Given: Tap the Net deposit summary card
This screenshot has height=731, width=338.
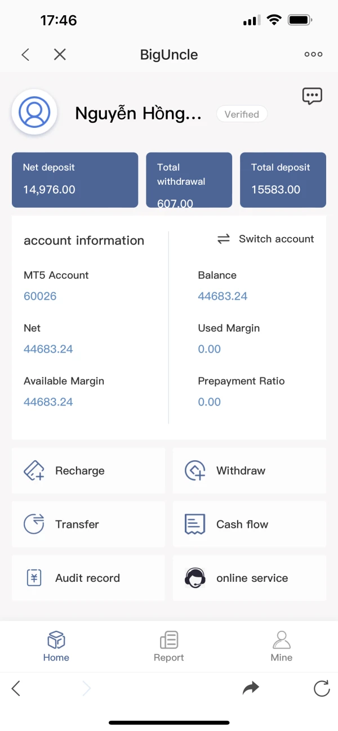Looking at the screenshot, I should 75,180.
